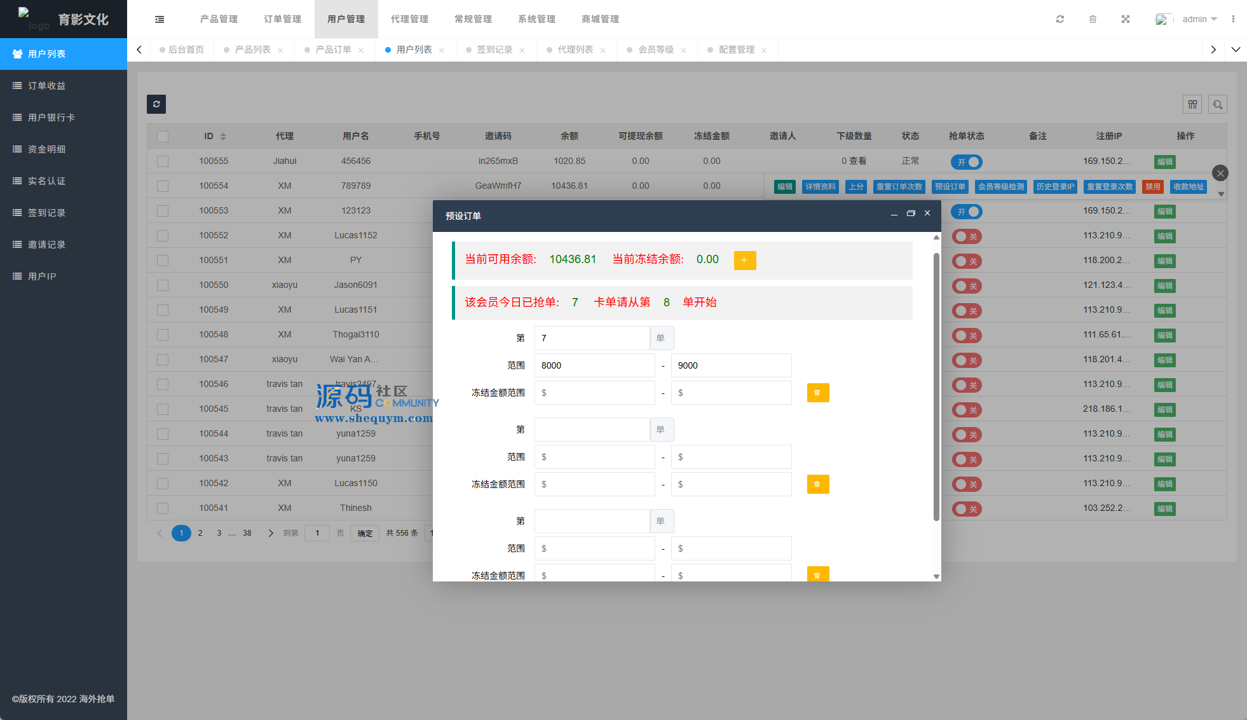Click the trash clear-cache icon in header
This screenshot has width=1247, height=720.
click(x=1093, y=19)
